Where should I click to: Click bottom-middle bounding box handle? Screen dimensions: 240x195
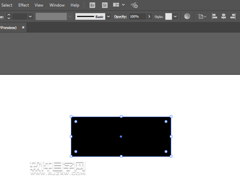click(x=121, y=156)
